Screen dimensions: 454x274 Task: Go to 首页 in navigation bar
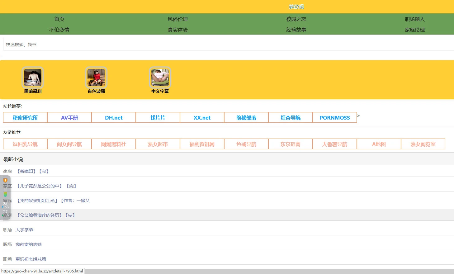pos(59,19)
